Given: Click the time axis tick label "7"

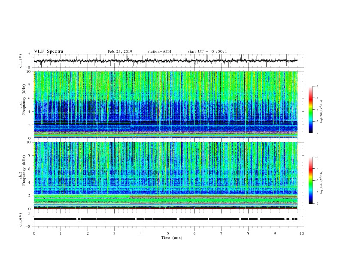Looking at the screenshot, I should 222,233.
